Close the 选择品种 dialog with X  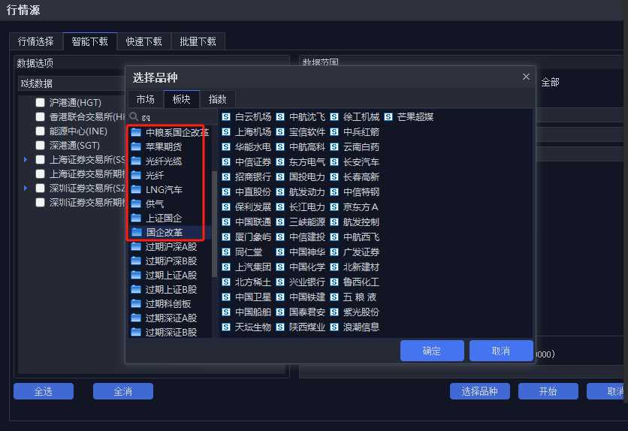(526, 77)
